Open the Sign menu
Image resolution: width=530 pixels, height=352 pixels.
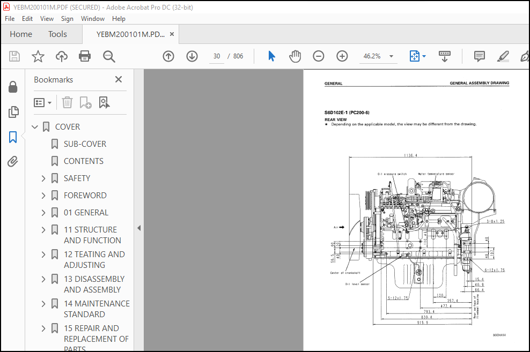(x=67, y=19)
